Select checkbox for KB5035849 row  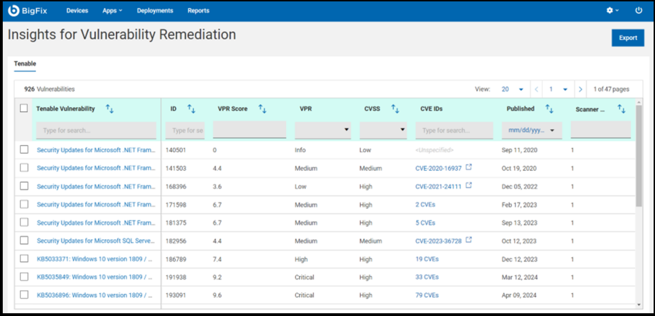24,277
